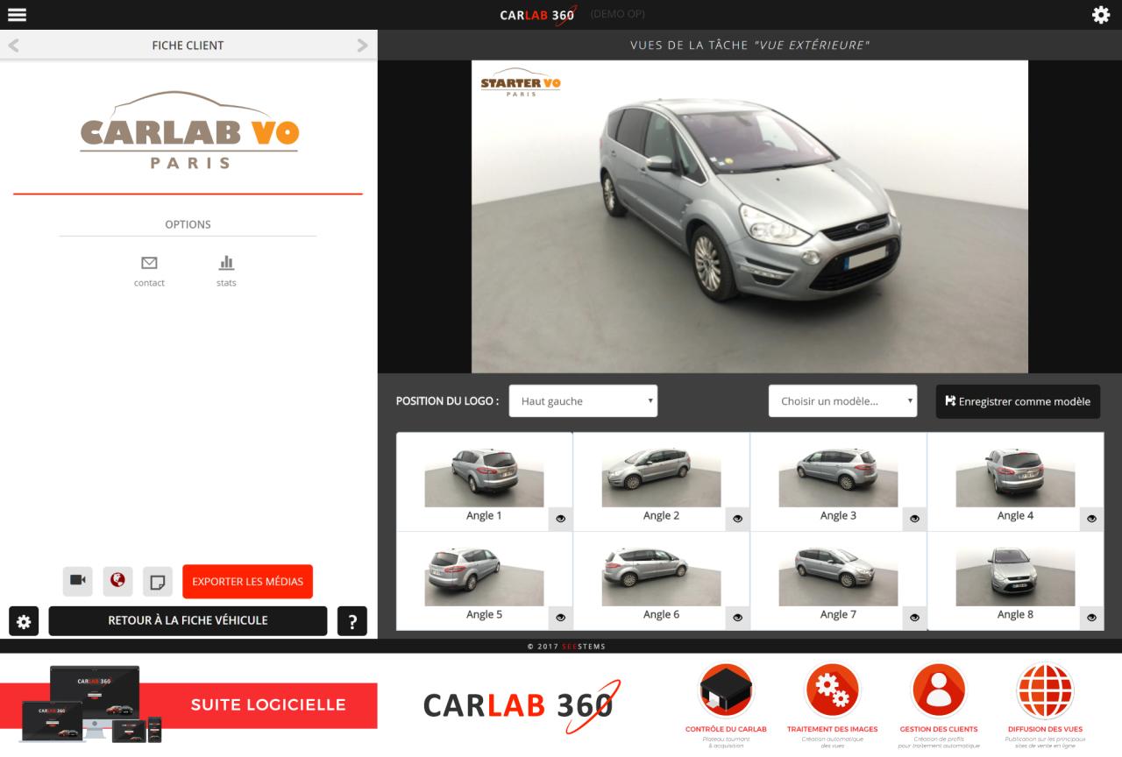Click 'Exporter les médias' button
This screenshot has width=1122, height=757.
[247, 581]
